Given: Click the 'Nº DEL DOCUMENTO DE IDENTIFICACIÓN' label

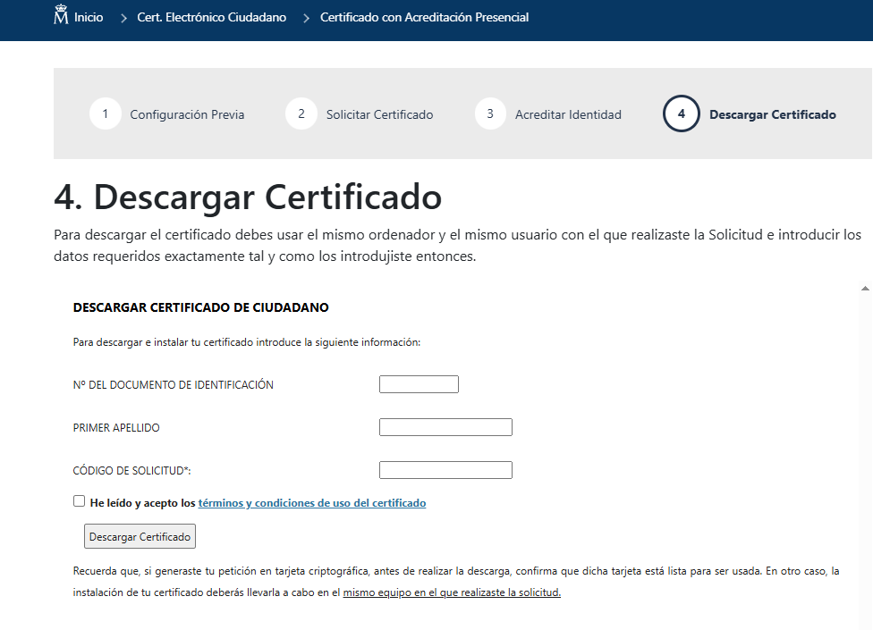Looking at the screenshot, I should coord(174,385).
